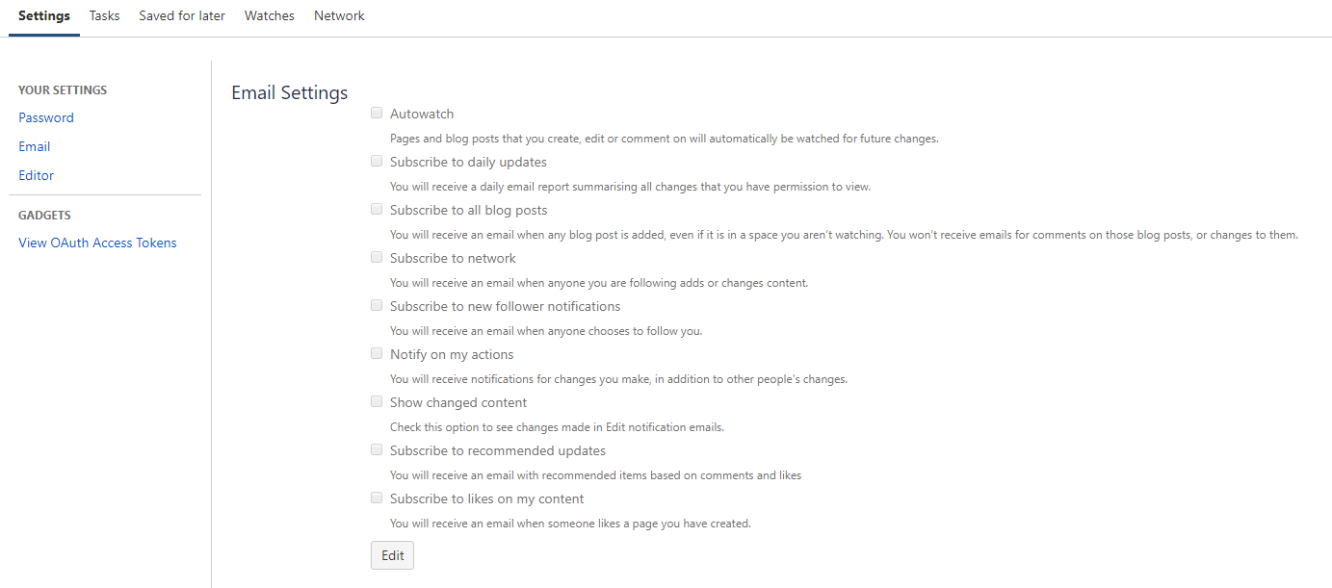Enable Subscribe to recommended updates checkbox

(x=377, y=449)
